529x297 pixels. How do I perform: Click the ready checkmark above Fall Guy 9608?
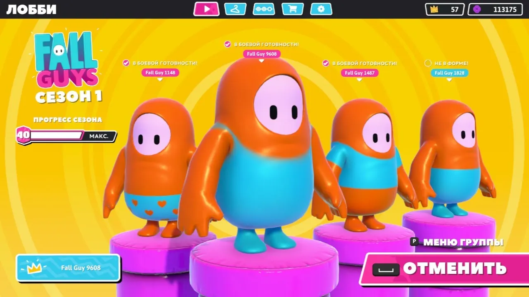coord(227,44)
